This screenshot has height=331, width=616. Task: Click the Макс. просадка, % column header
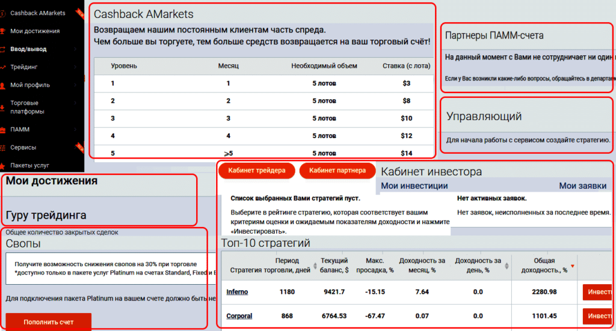pos(375,266)
